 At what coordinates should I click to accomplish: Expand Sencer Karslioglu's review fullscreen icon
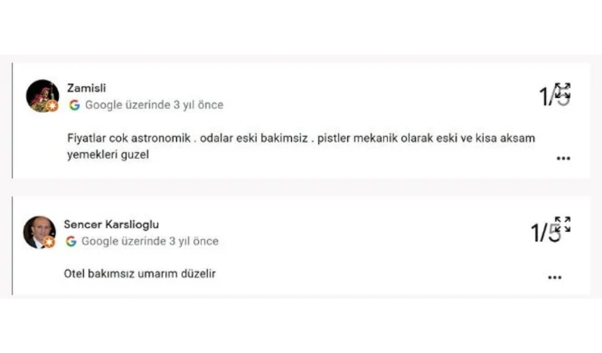click(563, 224)
